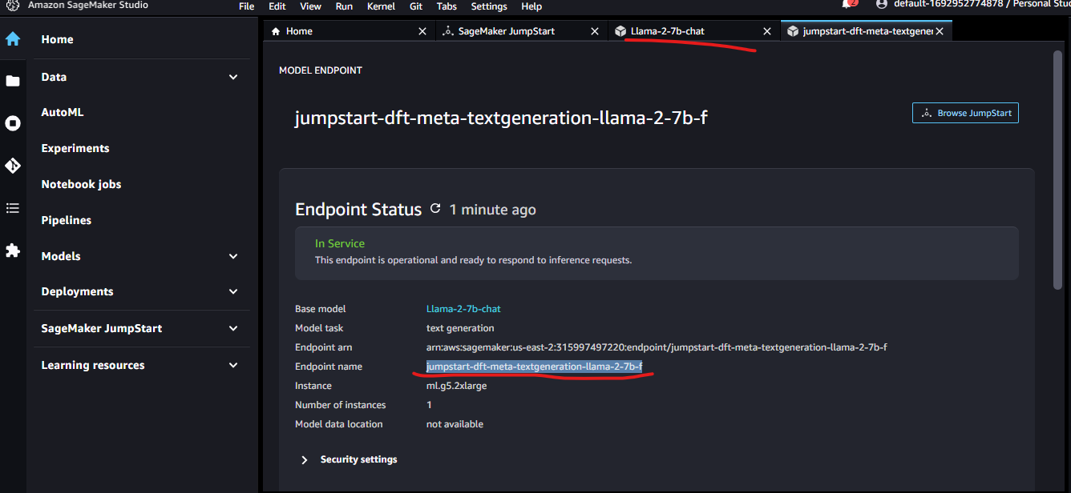The width and height of the screenshot is (1071, 493).
Task: Click the blue Home icon in the rail
Action: [12, 38]
